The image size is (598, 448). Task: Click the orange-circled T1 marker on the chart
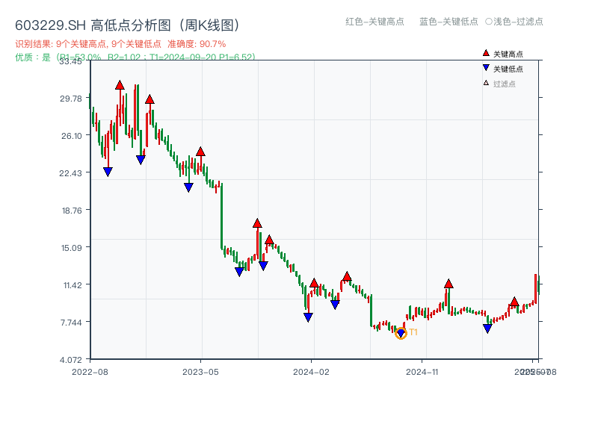[401, 333]
